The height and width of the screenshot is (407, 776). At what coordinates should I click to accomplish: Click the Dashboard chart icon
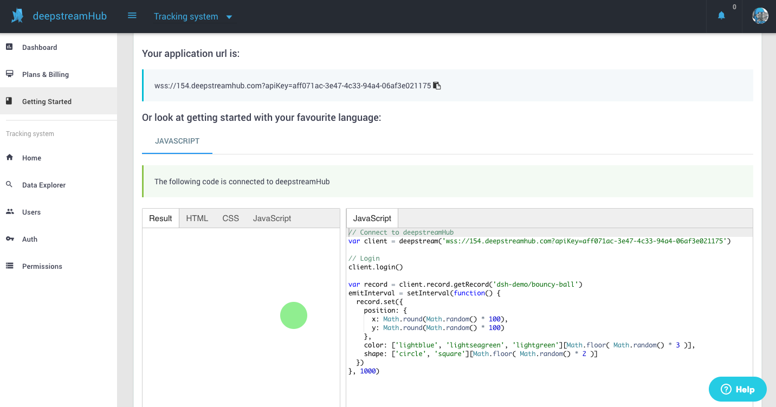click(x=9, y=47)
